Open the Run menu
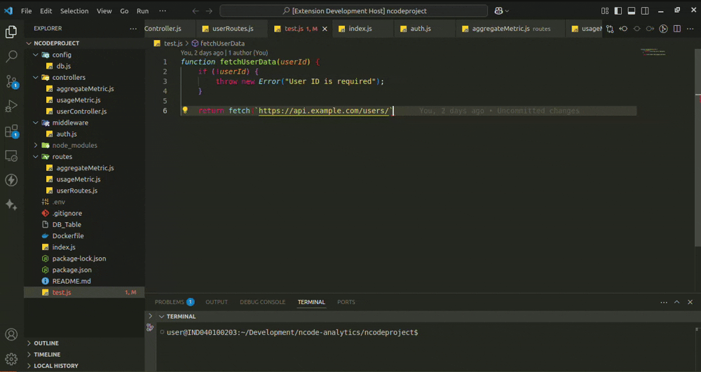Screen dimensions: 701x372 142,11
